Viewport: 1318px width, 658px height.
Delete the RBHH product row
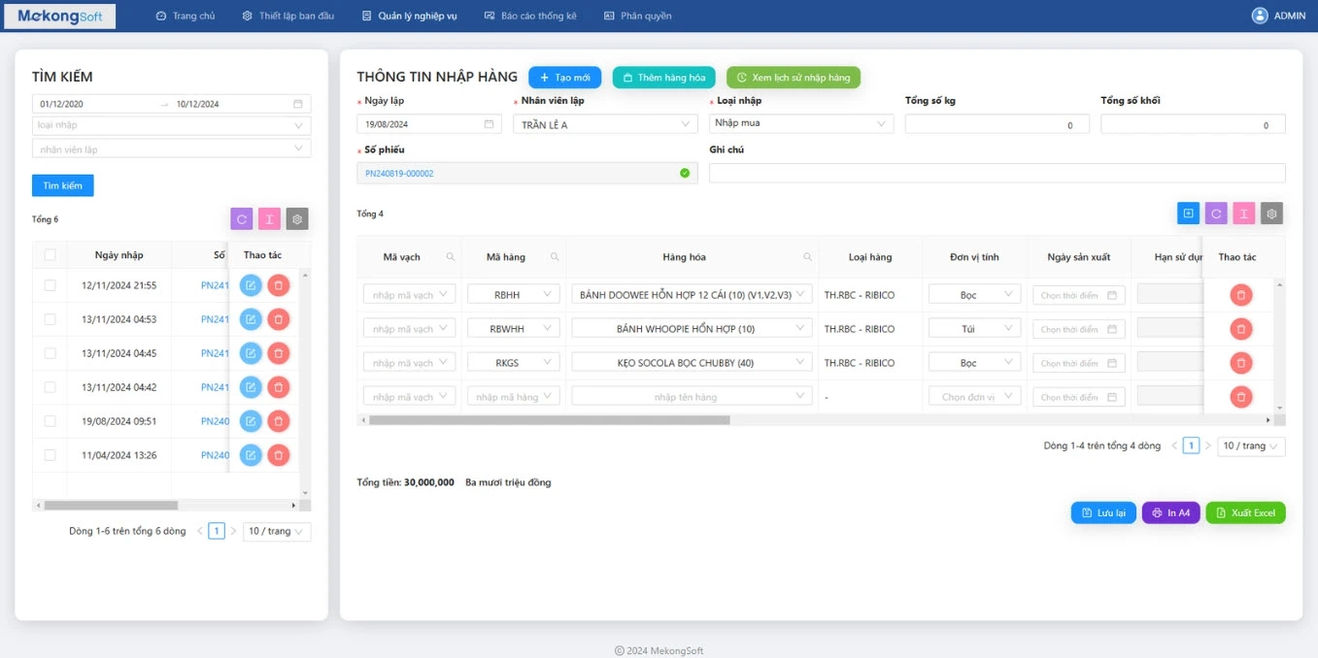[x=1240, y=295]
